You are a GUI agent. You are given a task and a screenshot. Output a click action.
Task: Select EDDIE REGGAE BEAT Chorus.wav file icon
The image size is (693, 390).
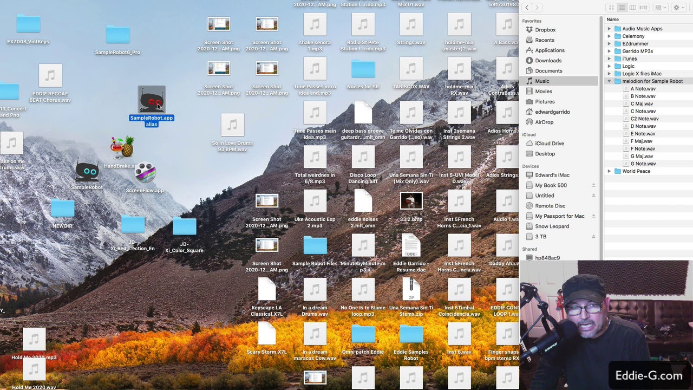pos(50,75)
